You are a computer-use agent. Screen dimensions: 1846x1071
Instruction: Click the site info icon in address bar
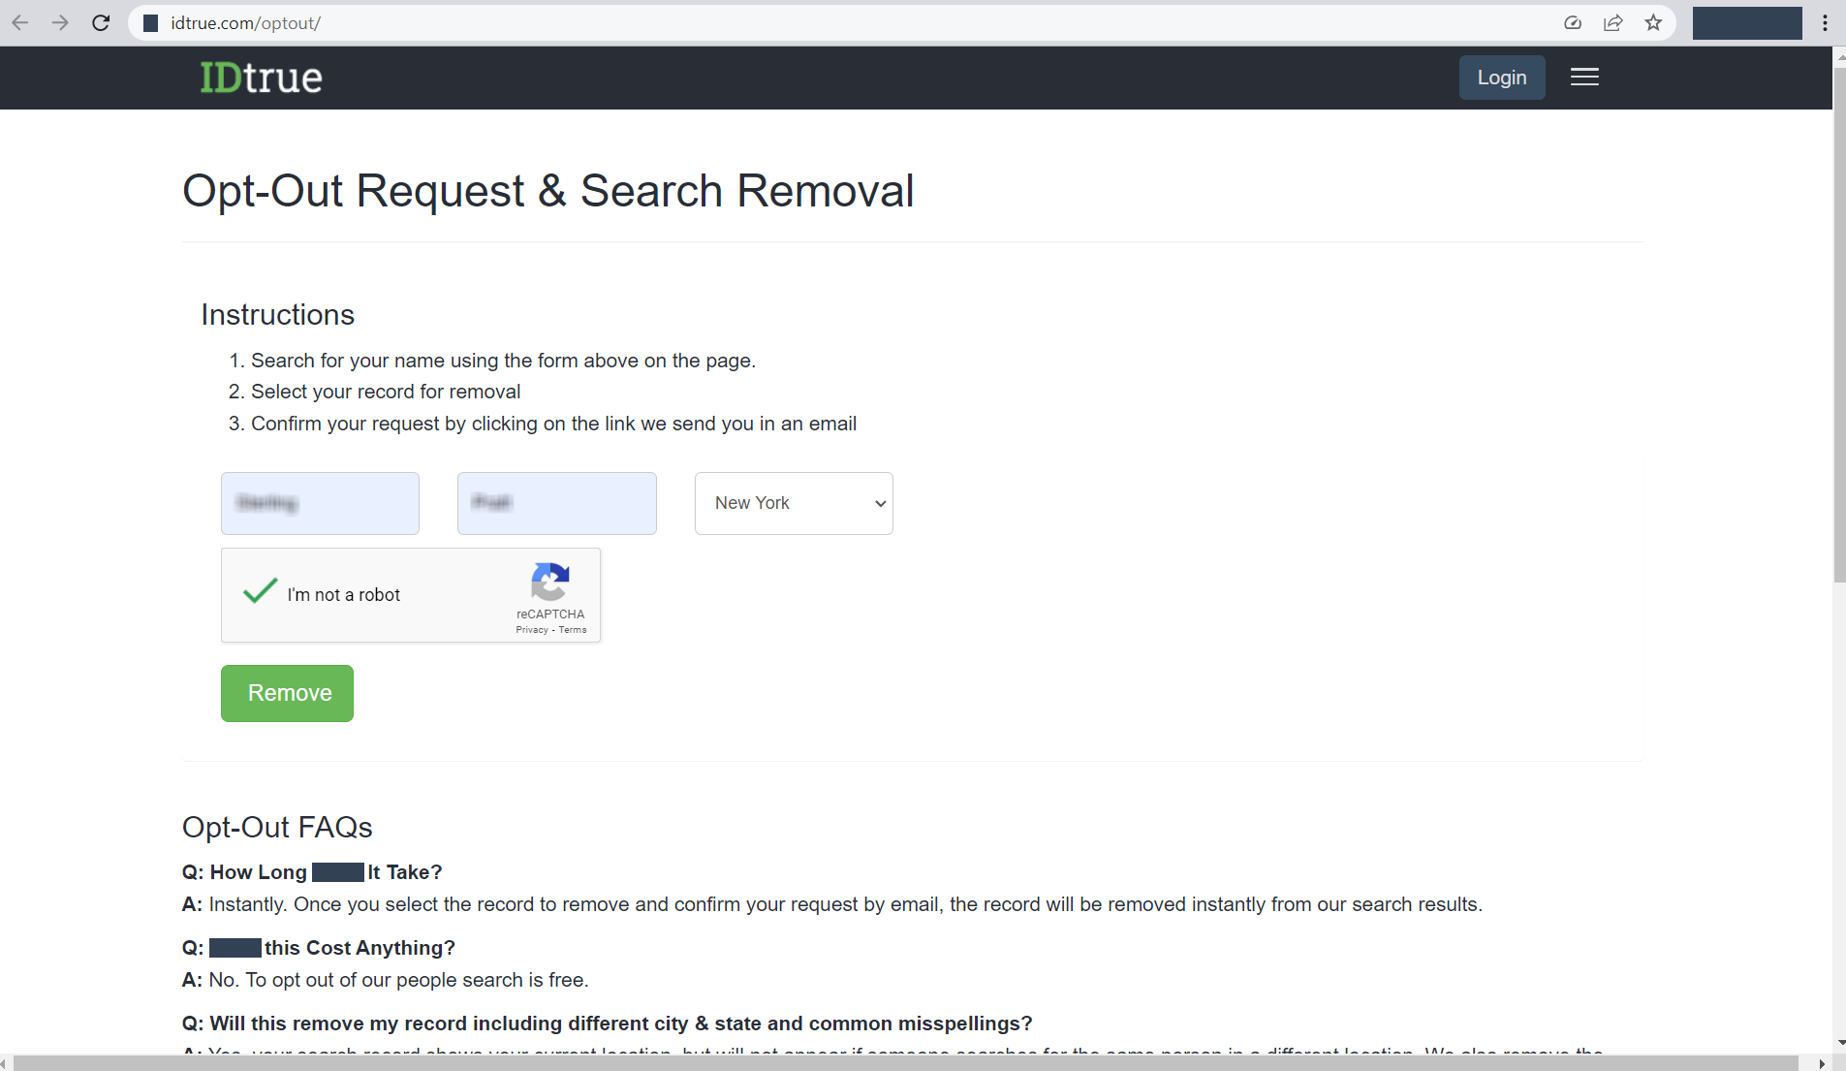tap(150, 23)
